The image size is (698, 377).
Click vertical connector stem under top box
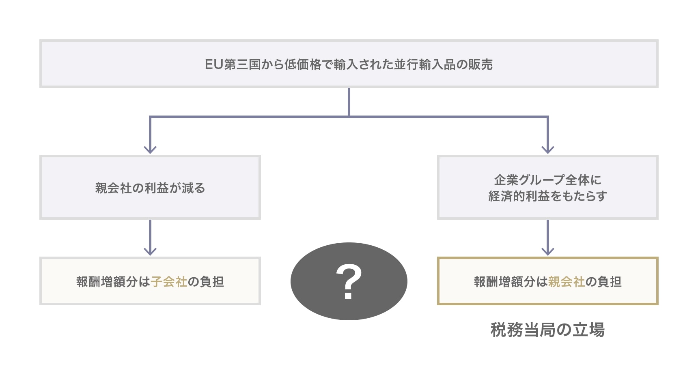(349, 102)
